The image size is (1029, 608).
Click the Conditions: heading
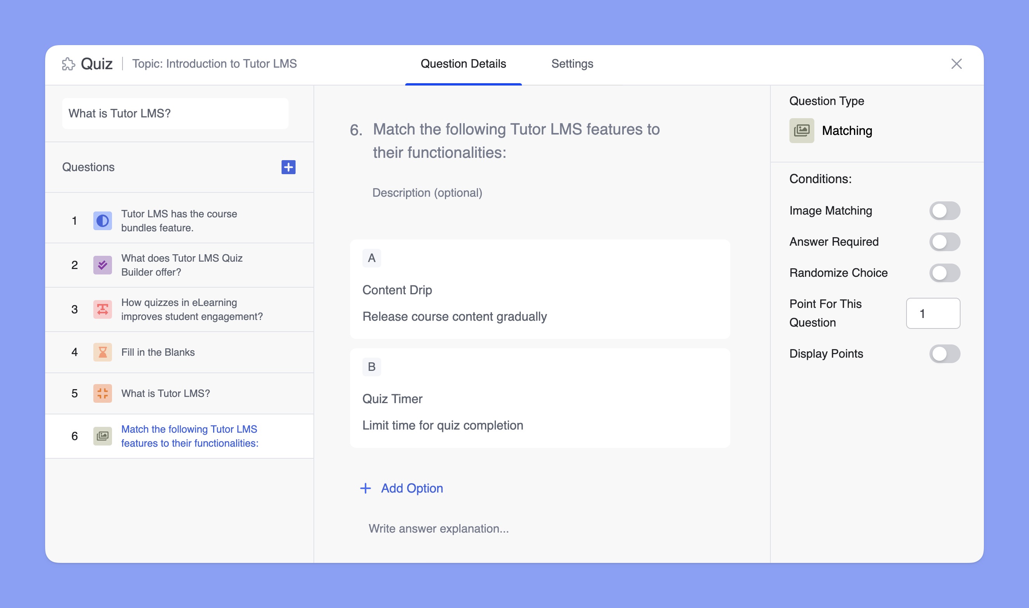pos(821,179)
